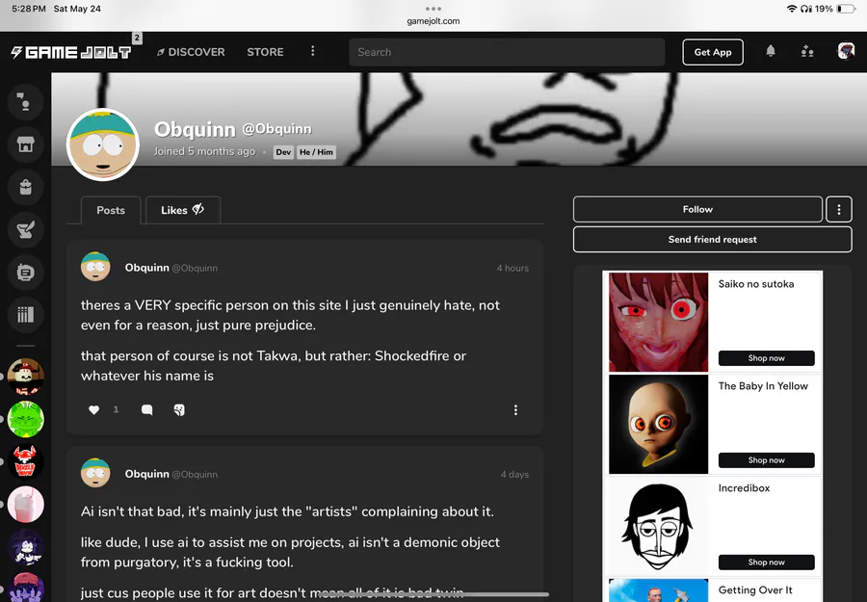Viewport: 867px width, 602px height.
Task: Open the dark purple character community avatar
Action: (x=25, y=547)
